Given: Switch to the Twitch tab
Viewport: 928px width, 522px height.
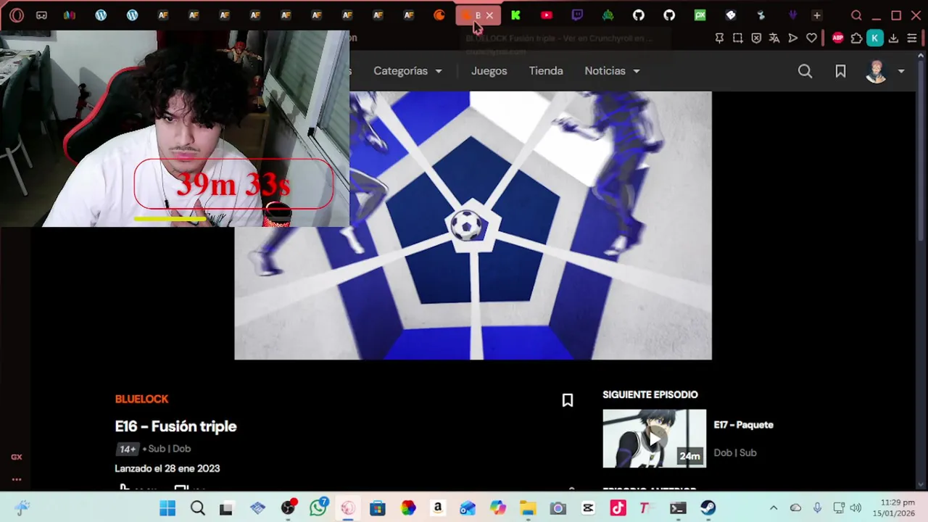Looking at the screenshot, I should tap(577, 15).
